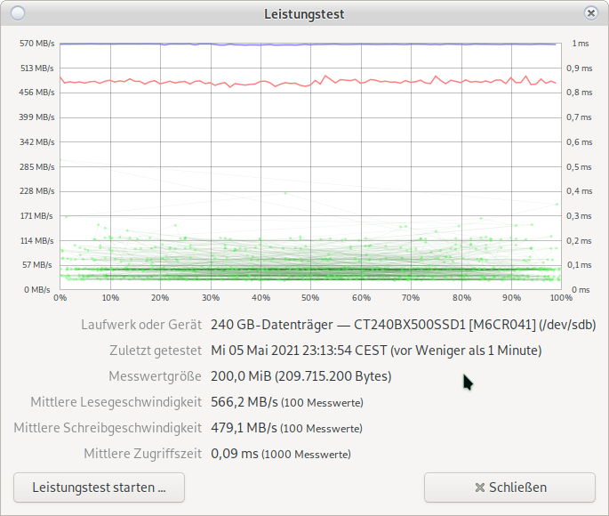Click the 30% x-axis label
Screen dimensions: 609x516
click(211, 298)
